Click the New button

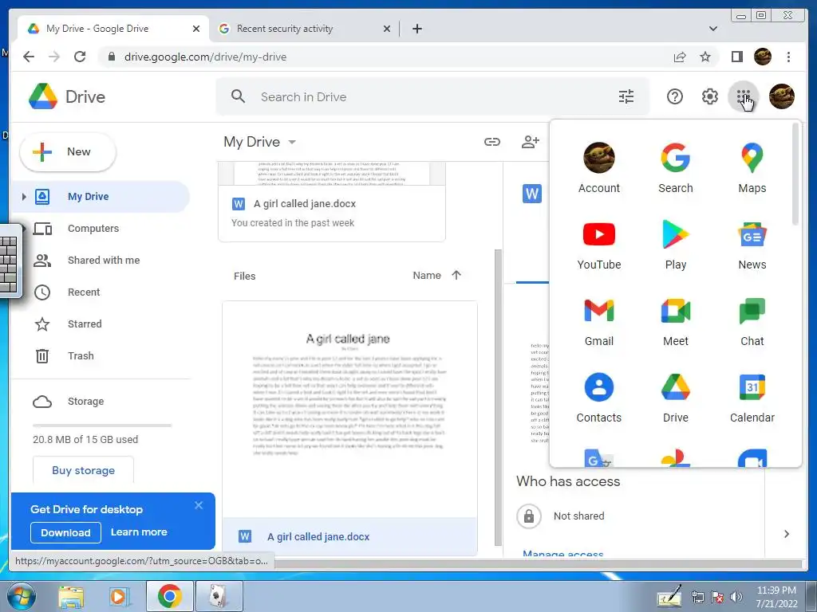click(x=68, y=152)
